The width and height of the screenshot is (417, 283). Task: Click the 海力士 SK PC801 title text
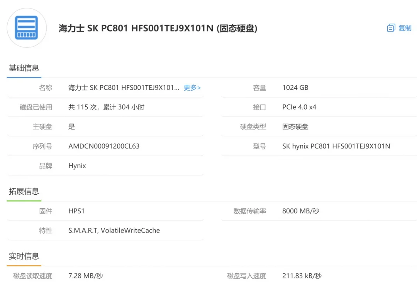point(158,28)
